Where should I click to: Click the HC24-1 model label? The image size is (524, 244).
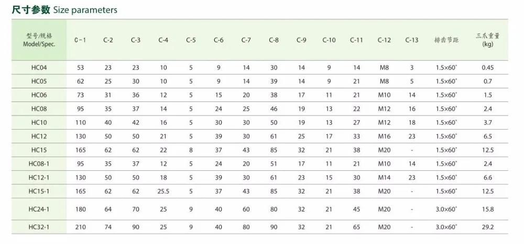coord(39,210)
